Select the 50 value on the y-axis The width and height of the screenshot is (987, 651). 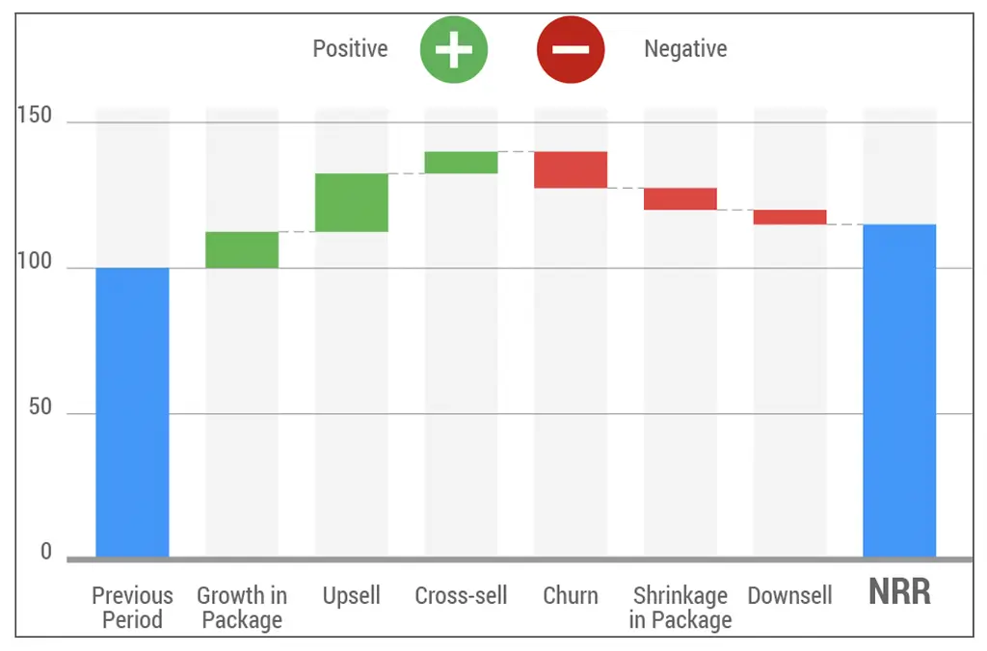point(40,406)
